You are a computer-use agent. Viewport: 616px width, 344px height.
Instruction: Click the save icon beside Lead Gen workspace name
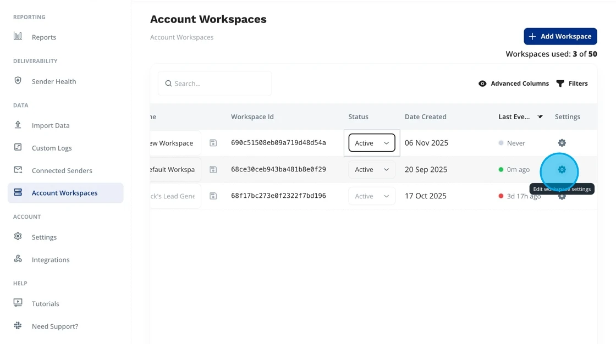(x=213, y=196)
